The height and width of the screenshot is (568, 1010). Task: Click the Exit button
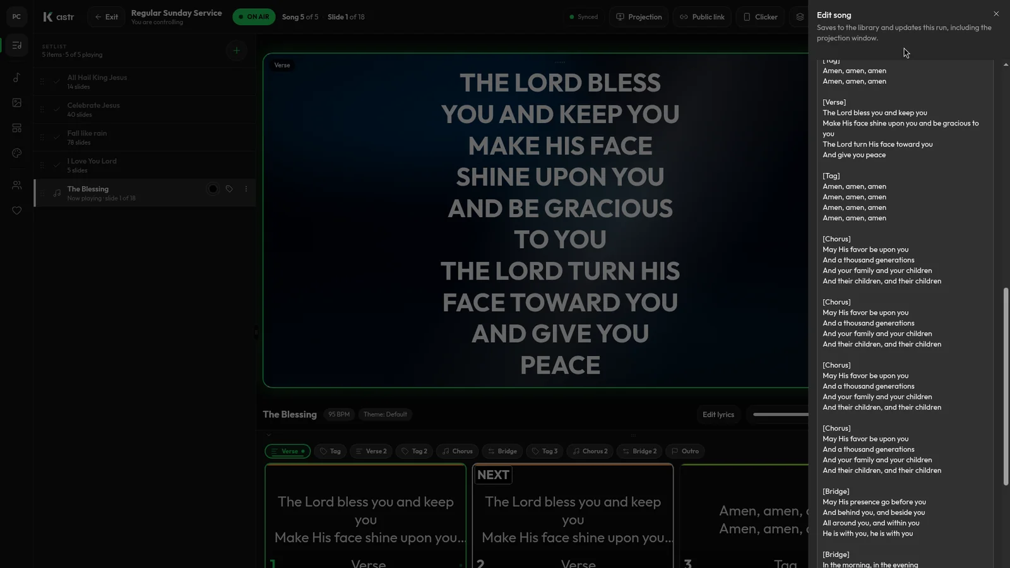[106, 17]
